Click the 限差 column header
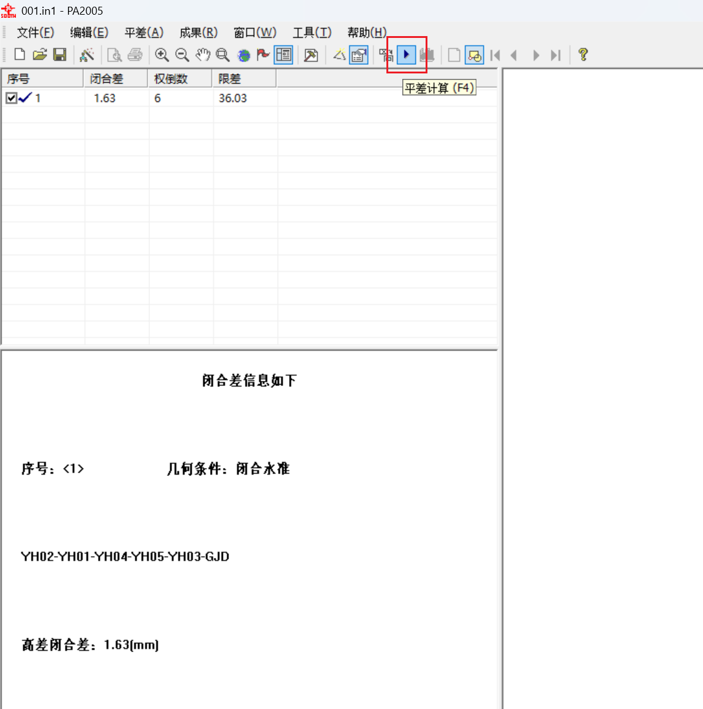The image size is (703, 709). (244, 79)
